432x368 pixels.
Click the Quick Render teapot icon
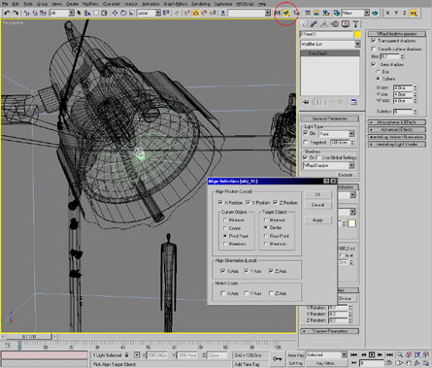coord(375,13)
